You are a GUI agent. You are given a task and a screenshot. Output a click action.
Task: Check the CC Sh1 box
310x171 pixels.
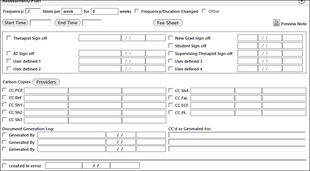pyautogui.click(x=4, y=105)
